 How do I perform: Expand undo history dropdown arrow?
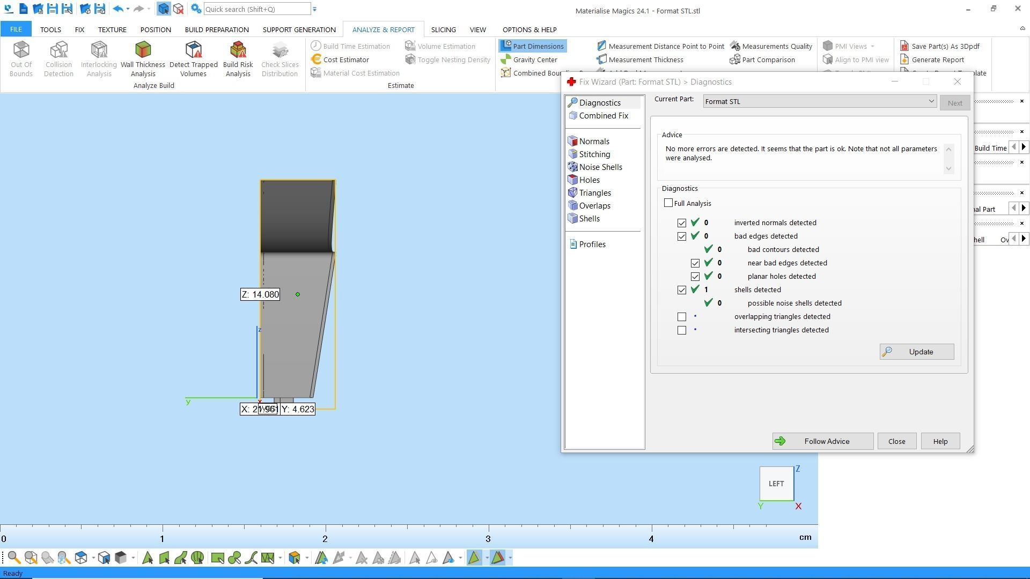[128, 9]
